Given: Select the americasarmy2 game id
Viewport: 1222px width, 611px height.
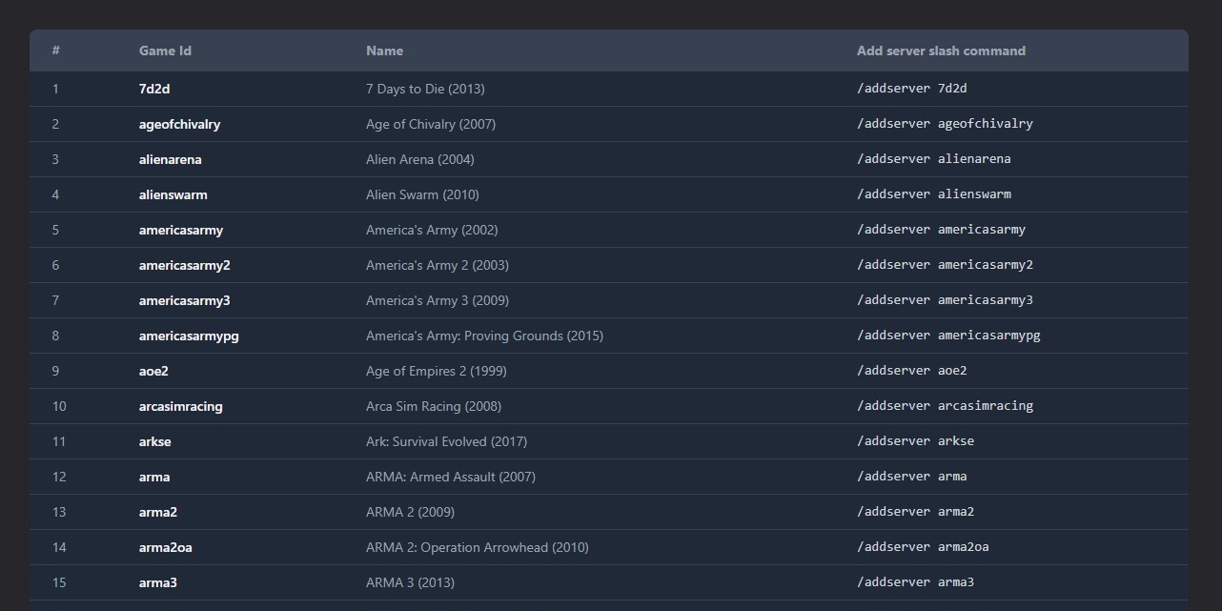Looking at the screenshot, I should 184,265.
